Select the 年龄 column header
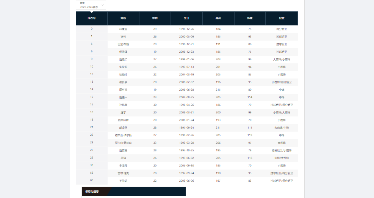This screenshot has width=374, height=198. pyautogui.click(x=155, y=18)
